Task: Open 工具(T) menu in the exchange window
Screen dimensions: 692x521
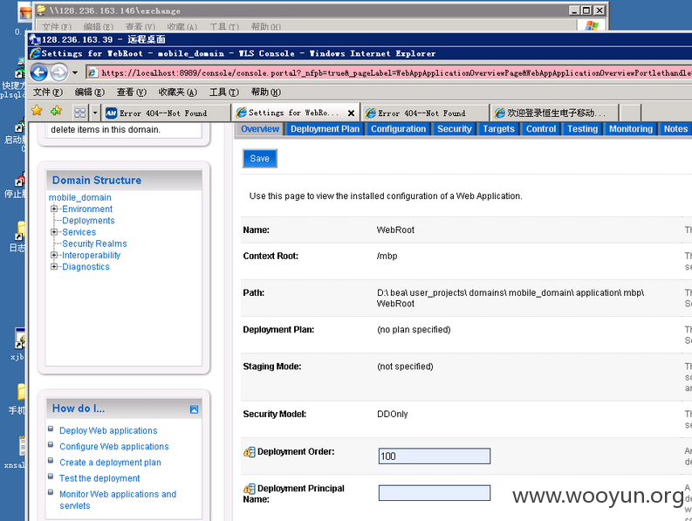Action: click(x=224, y=26)
